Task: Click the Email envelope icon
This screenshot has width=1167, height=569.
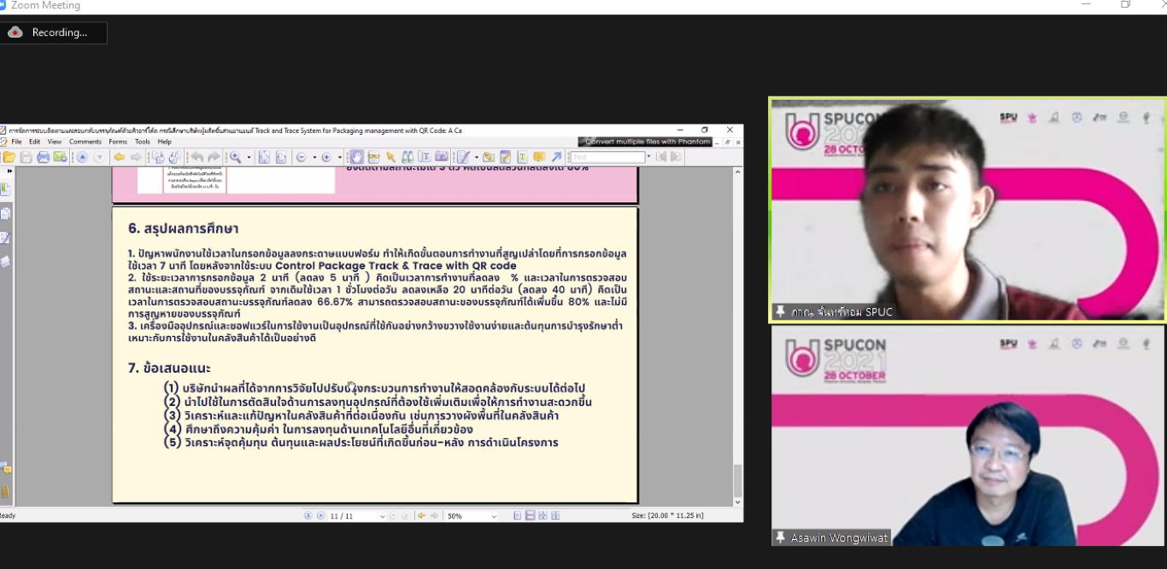Action: click(x=60, y=157)
